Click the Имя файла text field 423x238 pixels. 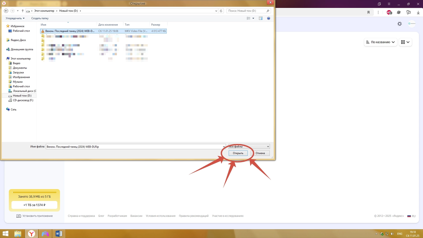click(x=134, y=146)
